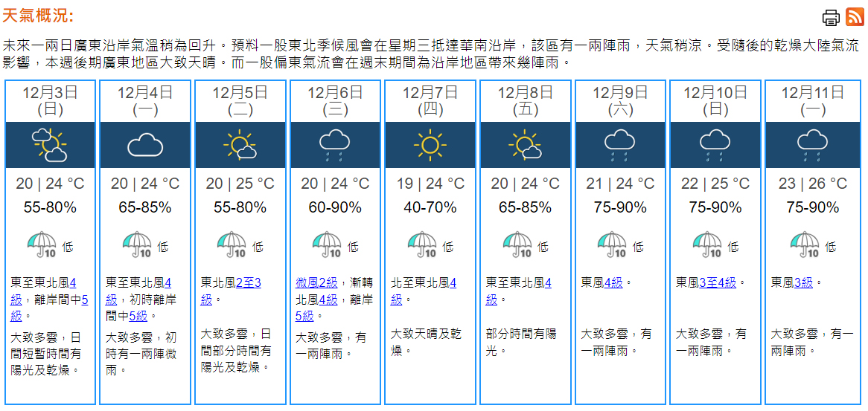Click the 3級 wind link for December 11

(x=803, y=282)
